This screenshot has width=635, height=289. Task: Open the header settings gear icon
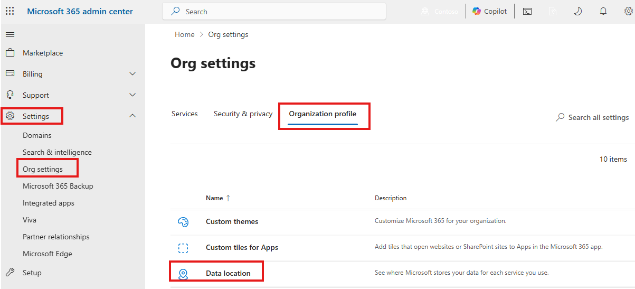[628, 12]
